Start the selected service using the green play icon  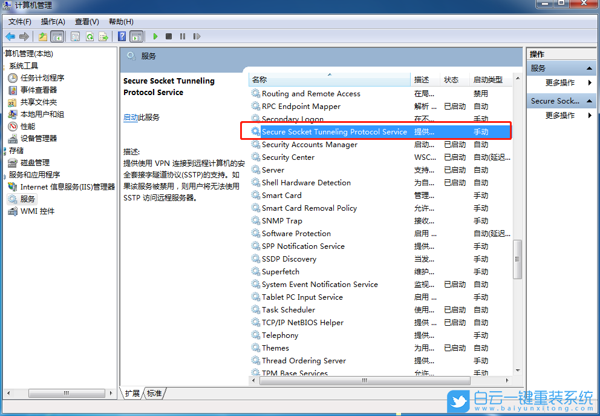[155, 36]
